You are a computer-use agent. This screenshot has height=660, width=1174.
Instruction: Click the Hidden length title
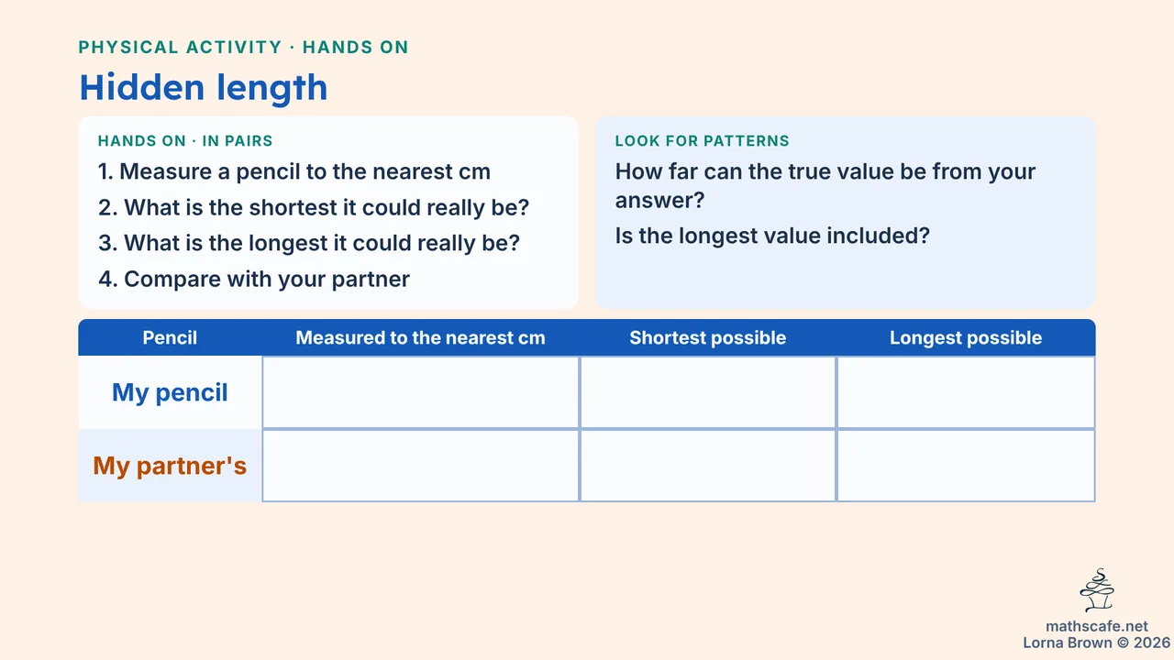203,87
